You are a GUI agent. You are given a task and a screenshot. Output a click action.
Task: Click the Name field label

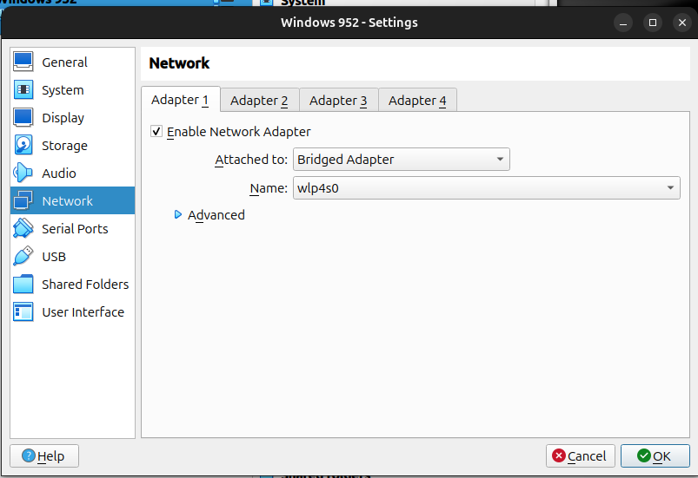[x=269, y=188]
